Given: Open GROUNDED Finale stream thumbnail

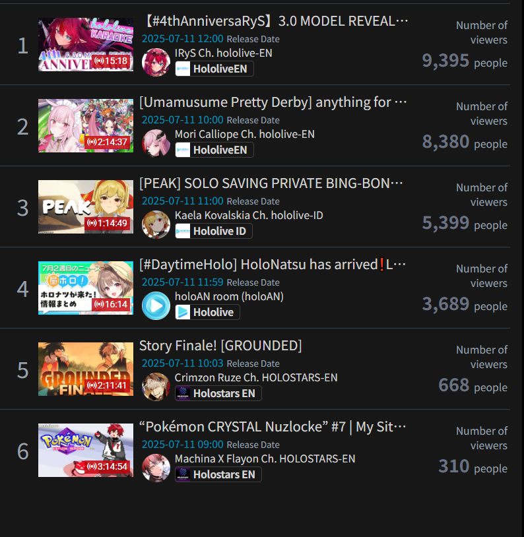Looking at the screenshot, I should tap(86, 369).
